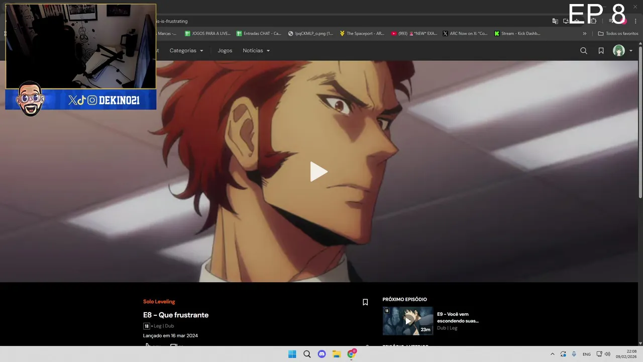Image resolution: width=643 pixels, height=362 pixels.
Task: Click the sync tray icon
Action: 563,354
